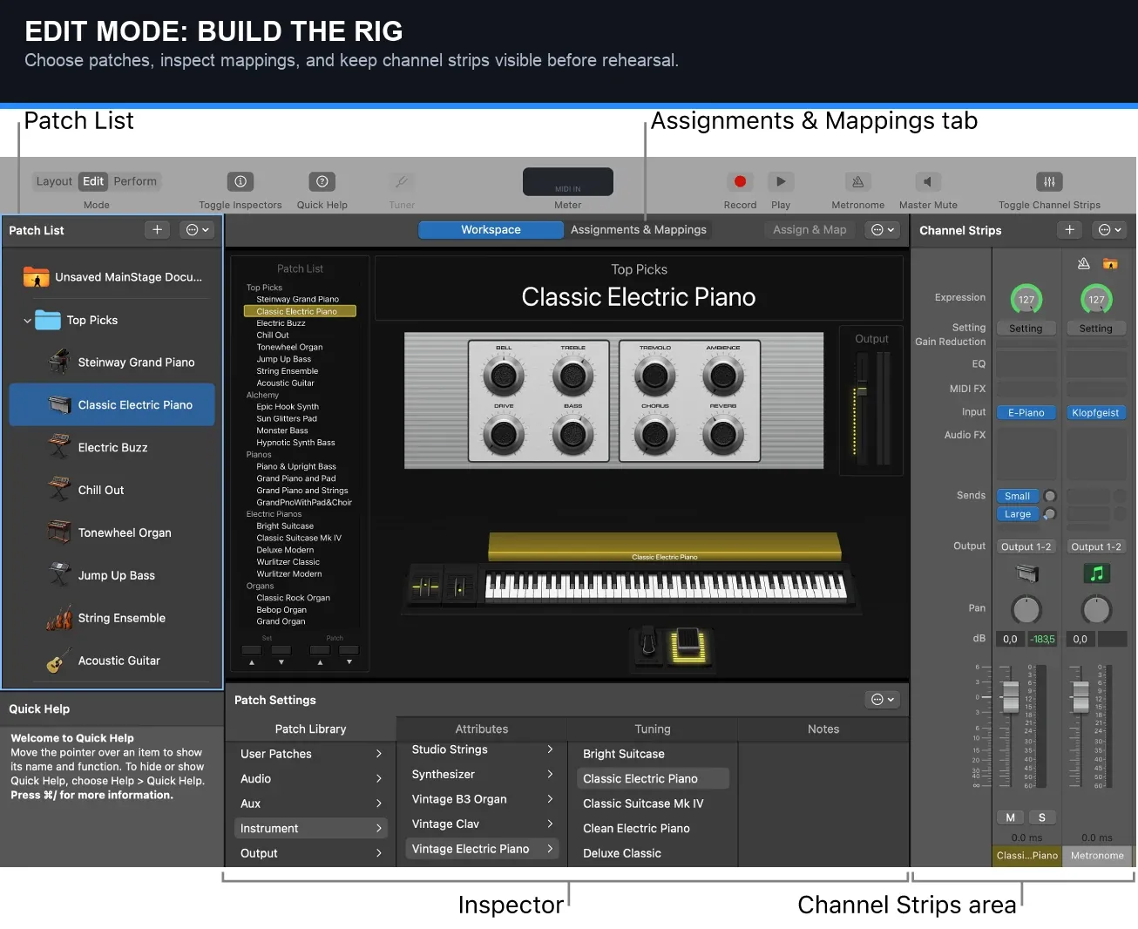Solo the Classic Piano channel strip
The height and width of the screenshot is (929, 1138).
point(1041,817)
